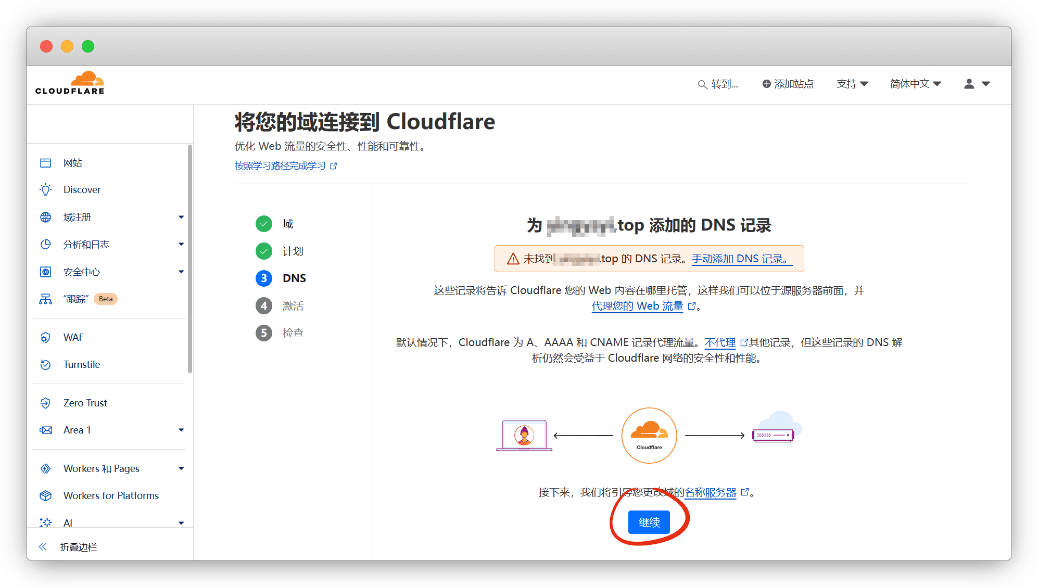This screenshot has height=587, width=1038.
Task: Open the 不代理 link
Action: click(720, 342)
